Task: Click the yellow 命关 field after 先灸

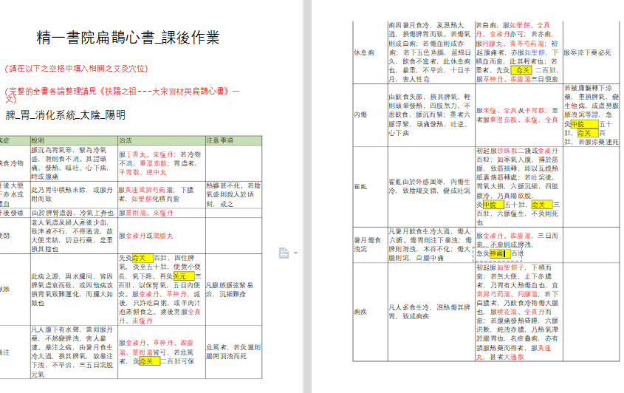Action: (143, 258)
